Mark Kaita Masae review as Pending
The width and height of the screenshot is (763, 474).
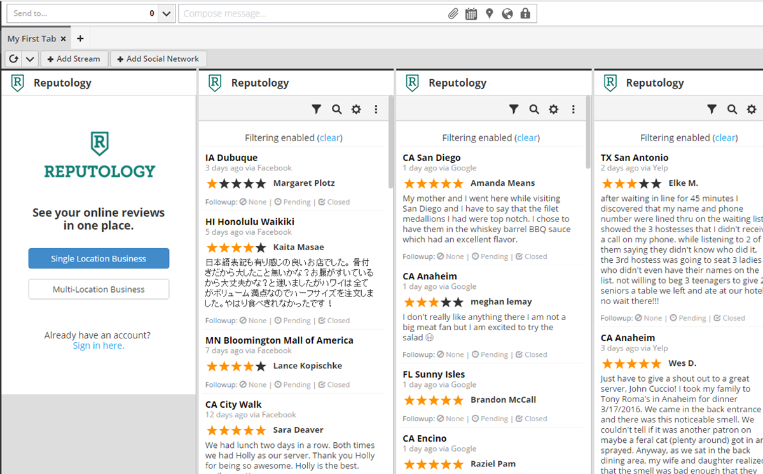292,321
